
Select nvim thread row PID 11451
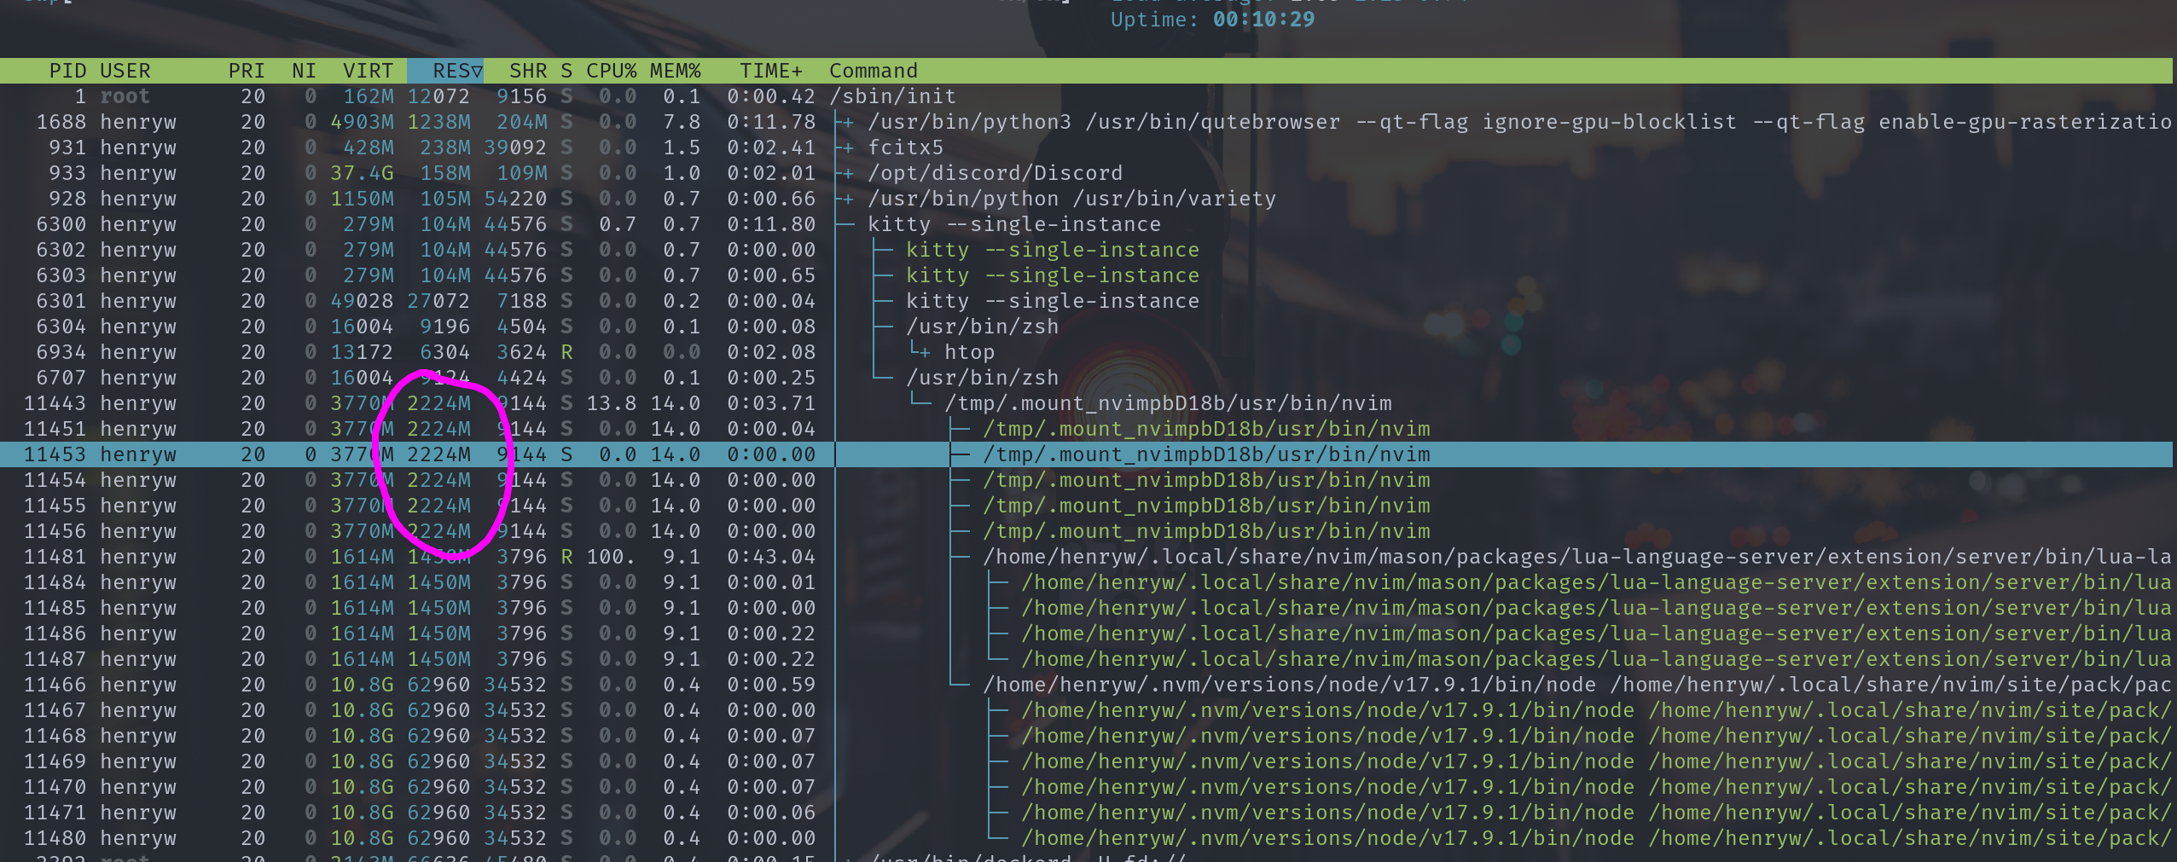coord(1086,429)
